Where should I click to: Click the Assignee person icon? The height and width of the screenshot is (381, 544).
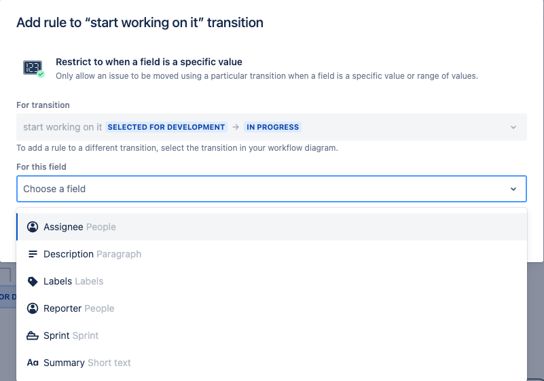point(33,227)
